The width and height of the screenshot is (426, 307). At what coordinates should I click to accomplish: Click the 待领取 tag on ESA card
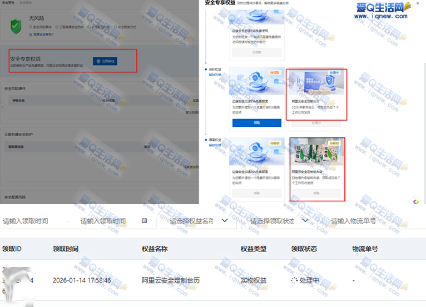pos(275,73)
